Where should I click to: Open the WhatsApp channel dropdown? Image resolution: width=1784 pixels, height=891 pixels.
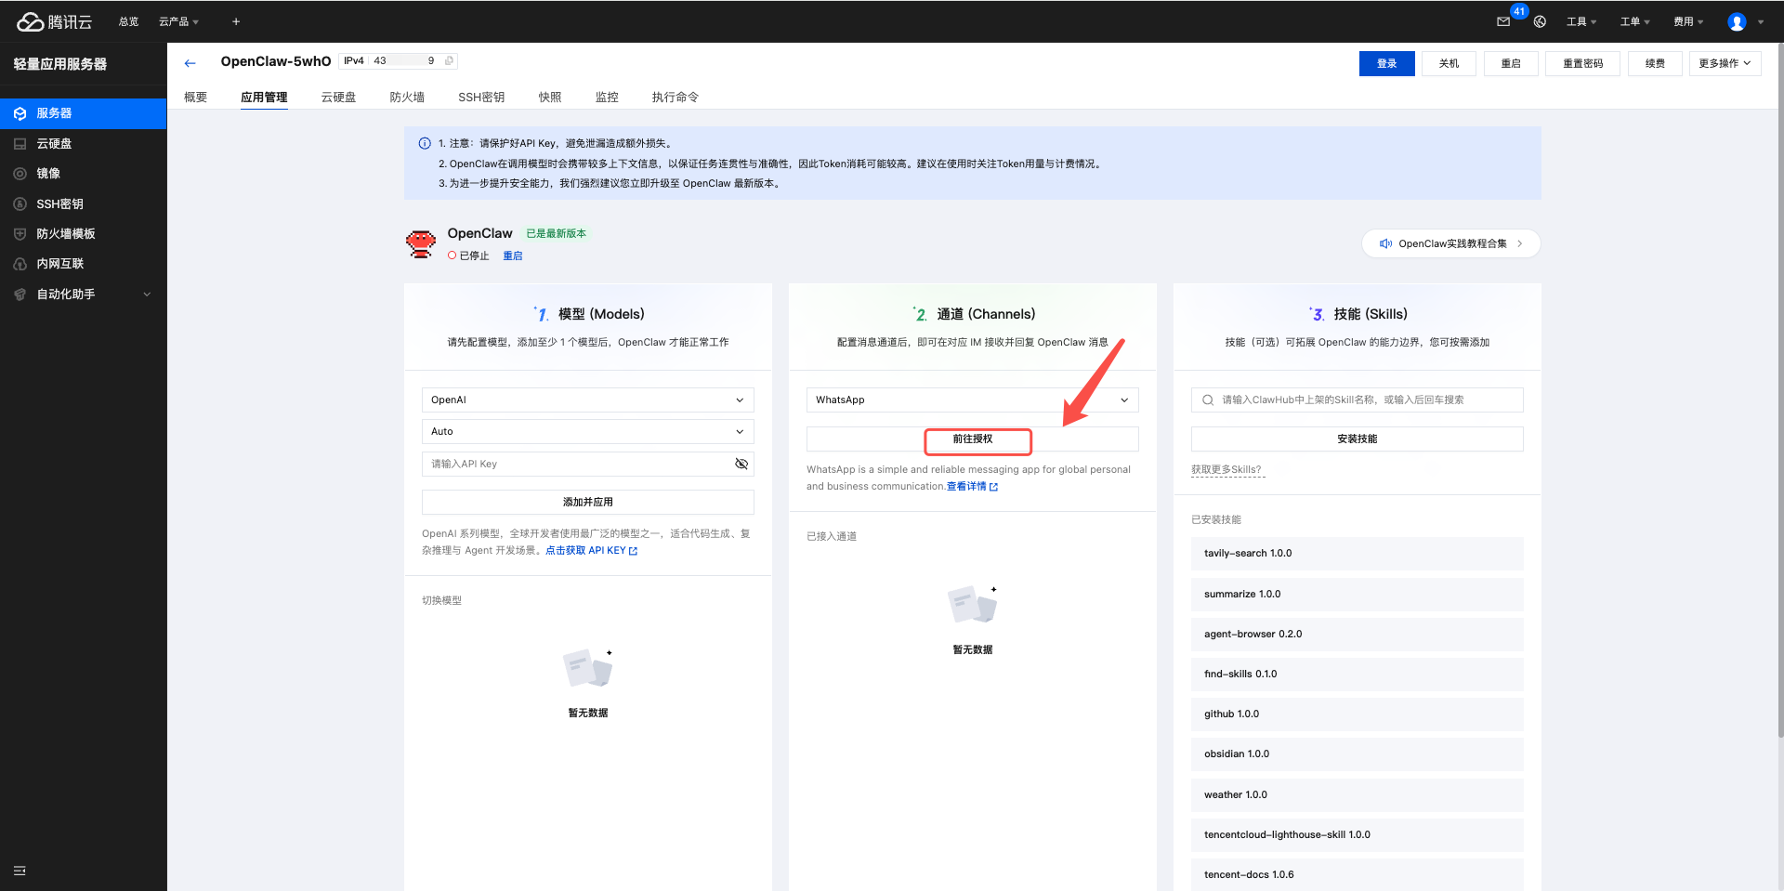pos(972,400)
